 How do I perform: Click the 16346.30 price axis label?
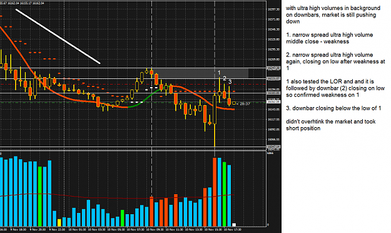pos(273,29)
